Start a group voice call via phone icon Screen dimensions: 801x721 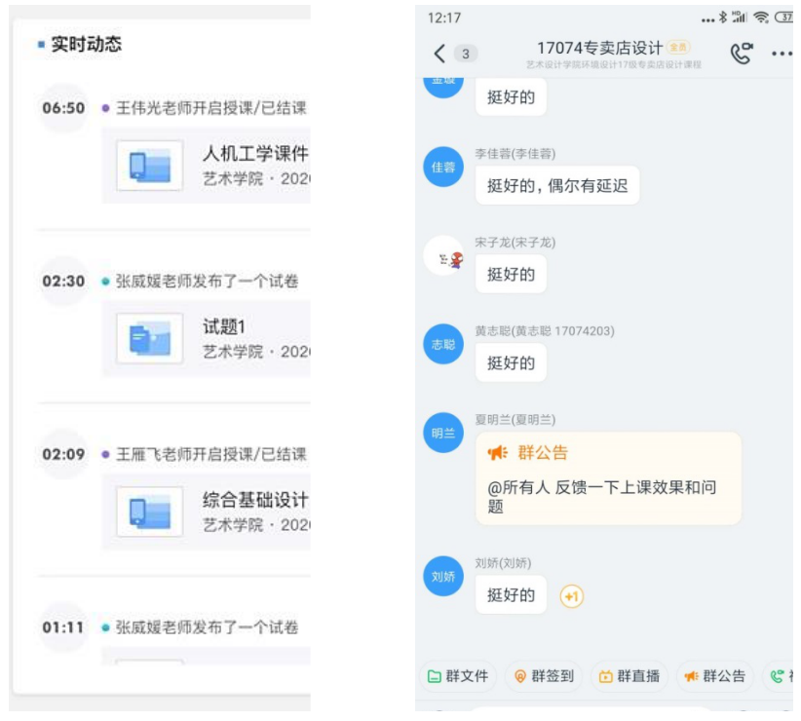tap(742, 54)
